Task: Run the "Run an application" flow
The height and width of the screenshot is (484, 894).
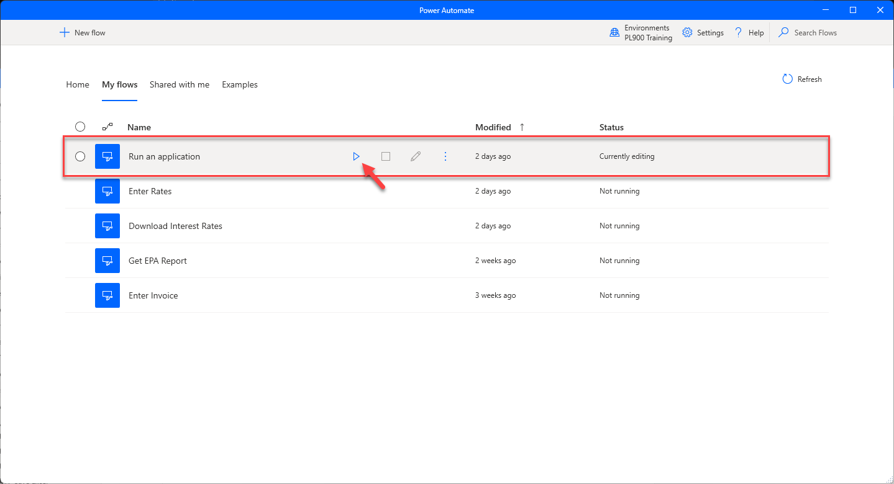Action: 356,156
